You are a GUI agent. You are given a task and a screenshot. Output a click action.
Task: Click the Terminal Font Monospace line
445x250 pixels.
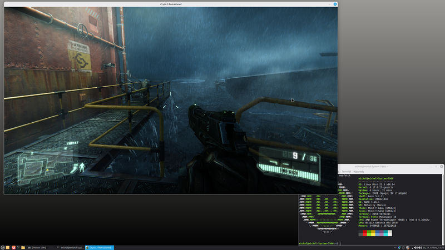[377, 217]
